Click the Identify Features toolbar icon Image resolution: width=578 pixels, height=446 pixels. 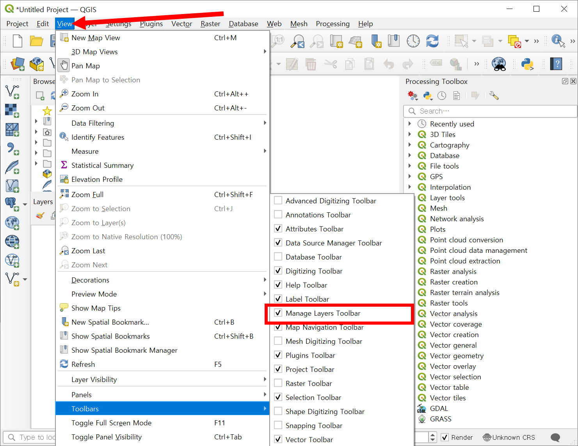(558, 41)
